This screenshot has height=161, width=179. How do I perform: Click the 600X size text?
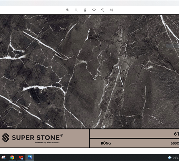tap(175, 143)
